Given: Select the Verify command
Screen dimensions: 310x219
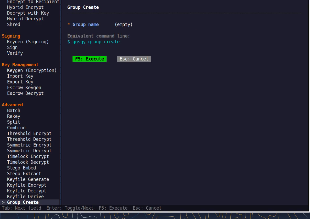Looking at the screenshot, I should pyautogui.click(x=15, y=53).
